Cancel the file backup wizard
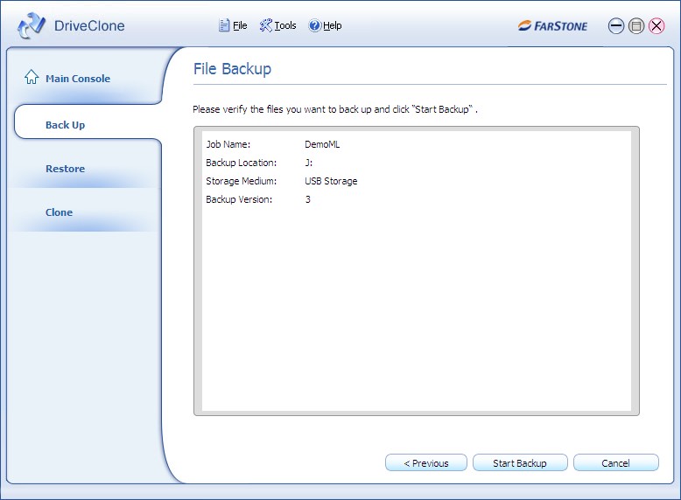 pyautogui.click(x=615, y=463)
